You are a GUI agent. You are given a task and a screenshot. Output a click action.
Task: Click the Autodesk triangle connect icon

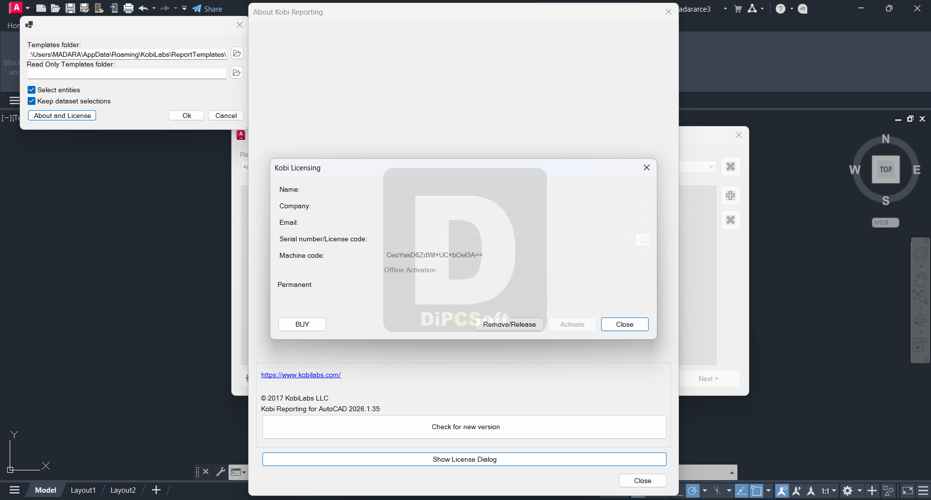pos(752,9)
